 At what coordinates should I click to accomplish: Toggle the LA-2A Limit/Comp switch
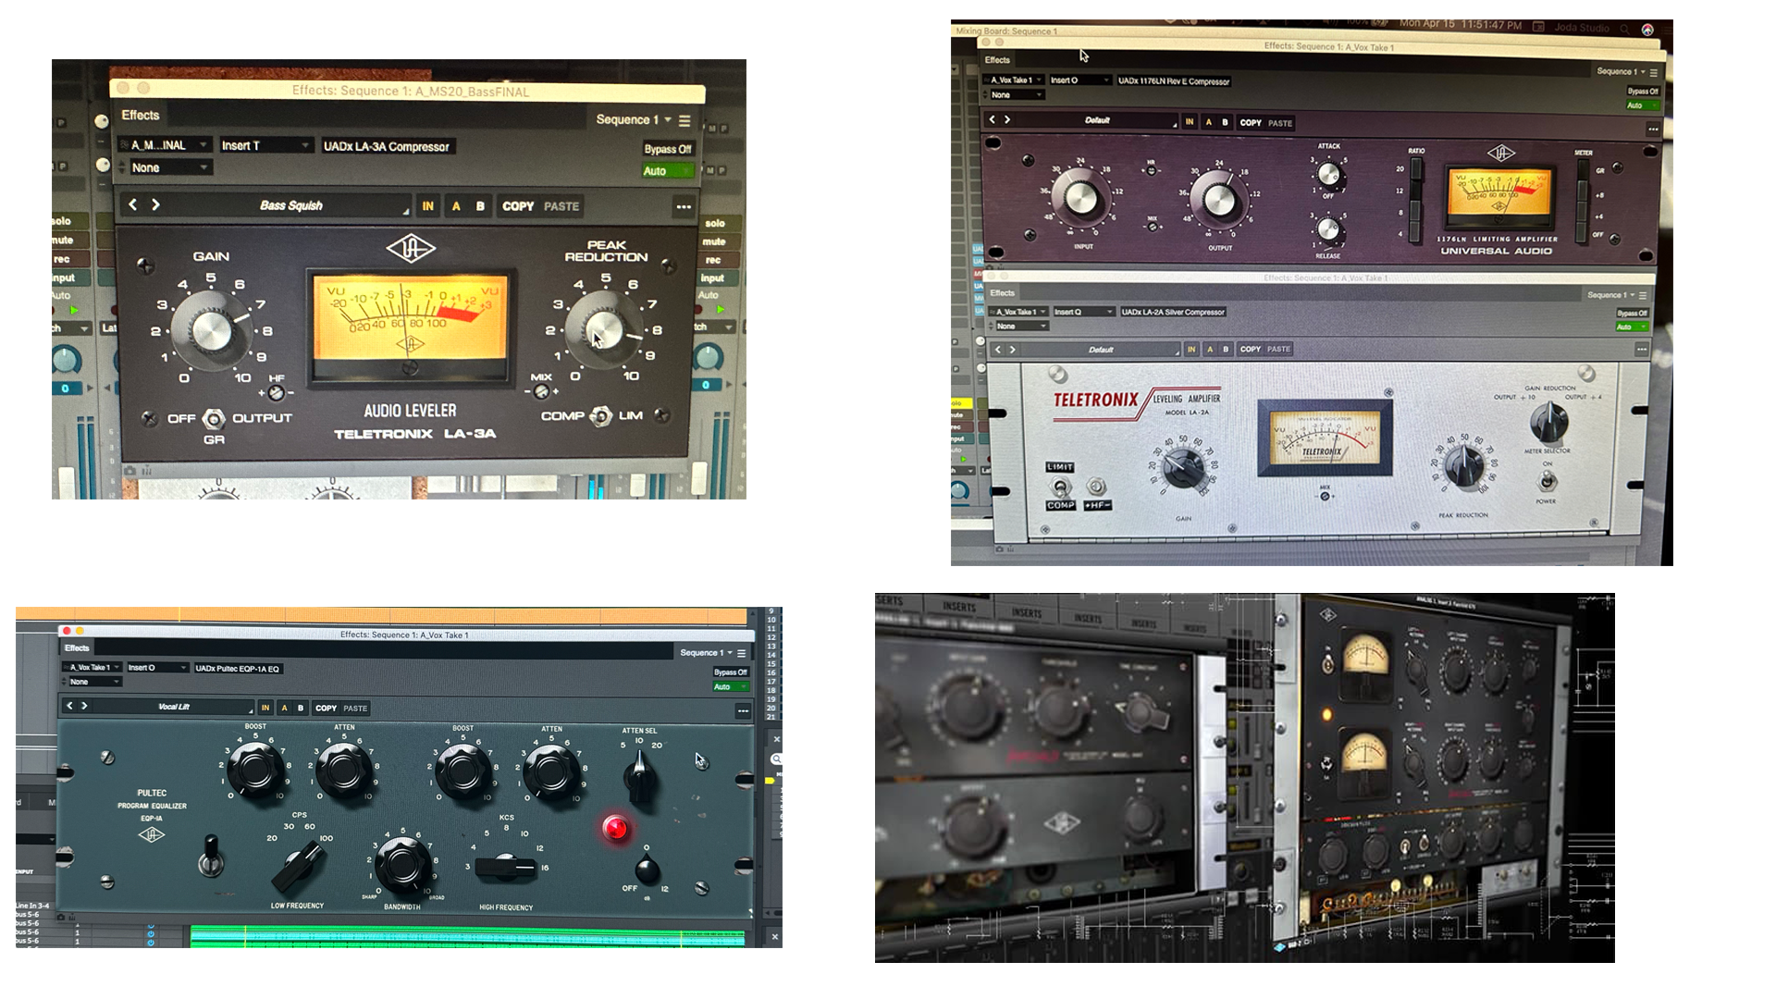point(1061,487)
